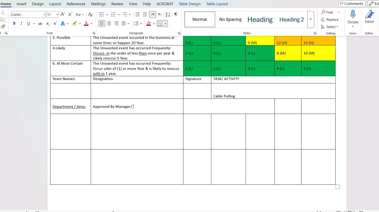Expand font color dropdown arrow
379x212 pixels.
91,24
